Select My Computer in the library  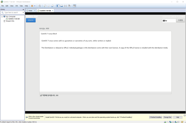(11, 17)
